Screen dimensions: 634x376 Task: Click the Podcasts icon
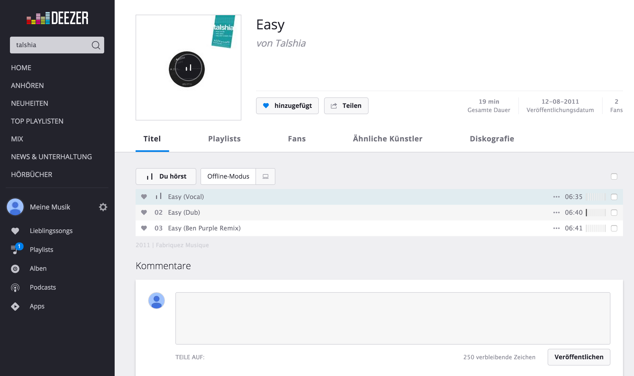[x=15, y=287]
